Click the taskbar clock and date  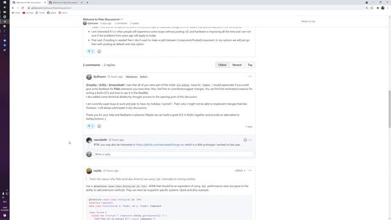click(5, 209)
